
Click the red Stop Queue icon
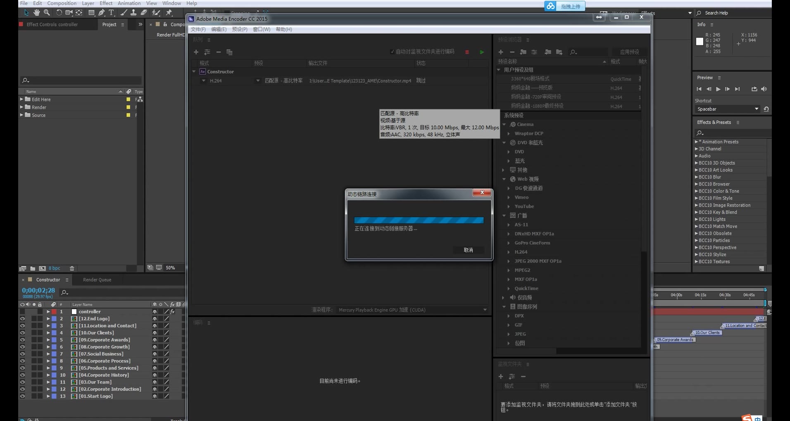[x=467, y=52]
